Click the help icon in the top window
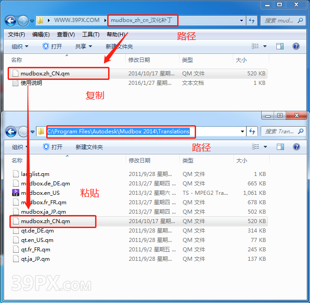Screen dimensions: 310x303 tap(296, 46)
